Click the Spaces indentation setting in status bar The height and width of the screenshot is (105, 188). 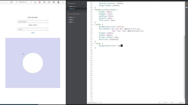pyautogui.click(x=182, y=102)
